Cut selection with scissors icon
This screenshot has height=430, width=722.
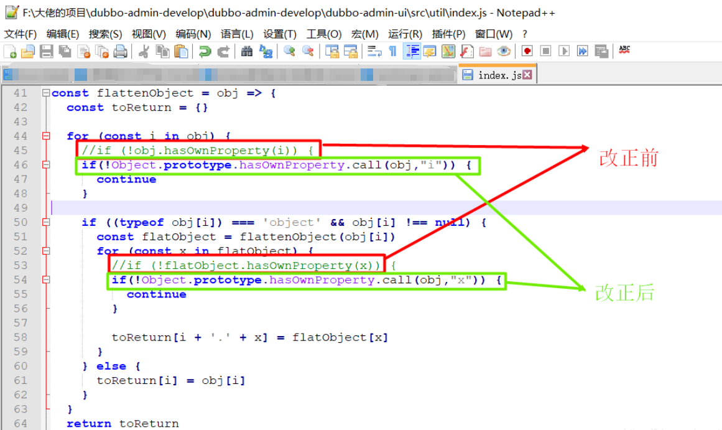tap(144, 51)
